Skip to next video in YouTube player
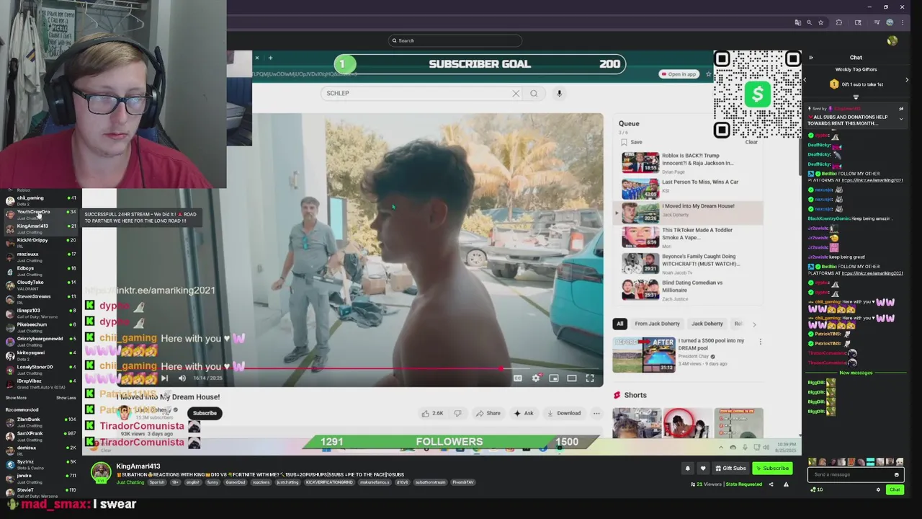 coord(164,378)
